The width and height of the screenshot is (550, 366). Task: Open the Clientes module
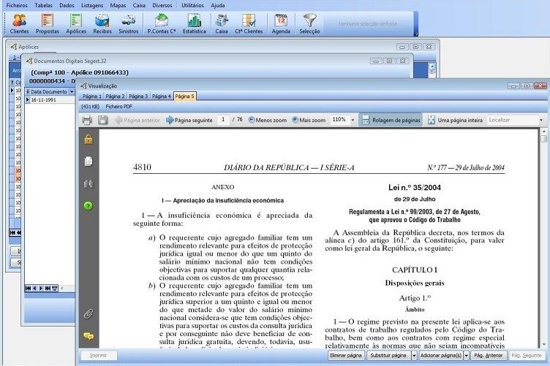coord(20,23)
